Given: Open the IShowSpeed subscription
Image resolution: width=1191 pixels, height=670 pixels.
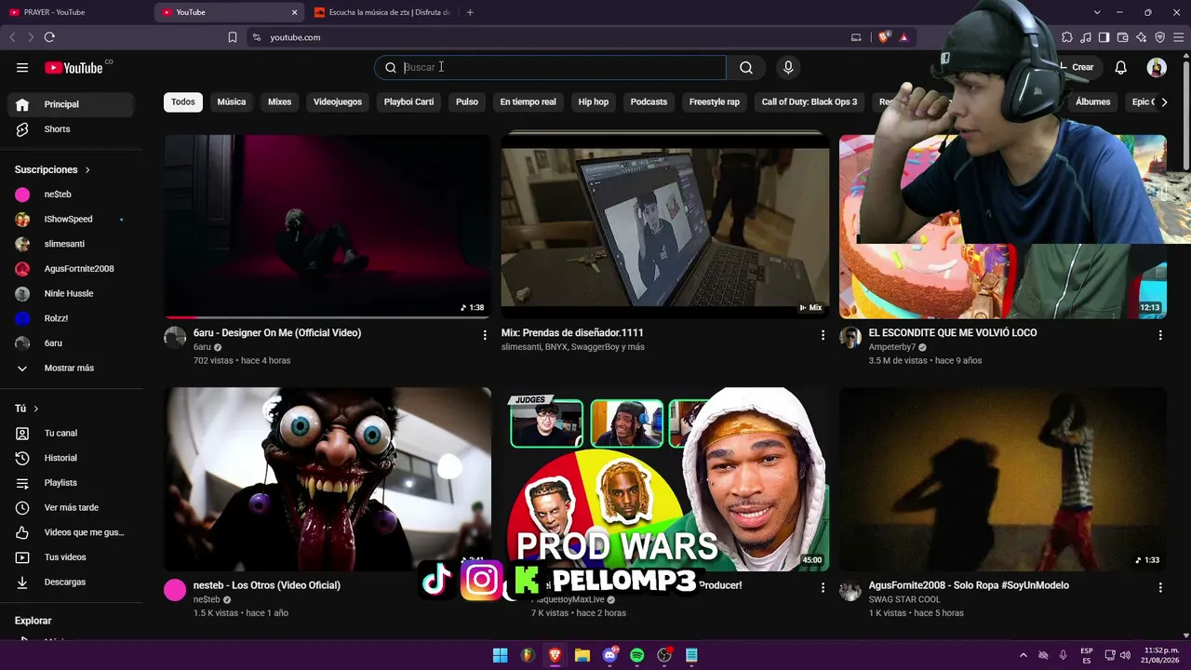Looking at the screenshot, I should tap(71, 220).
